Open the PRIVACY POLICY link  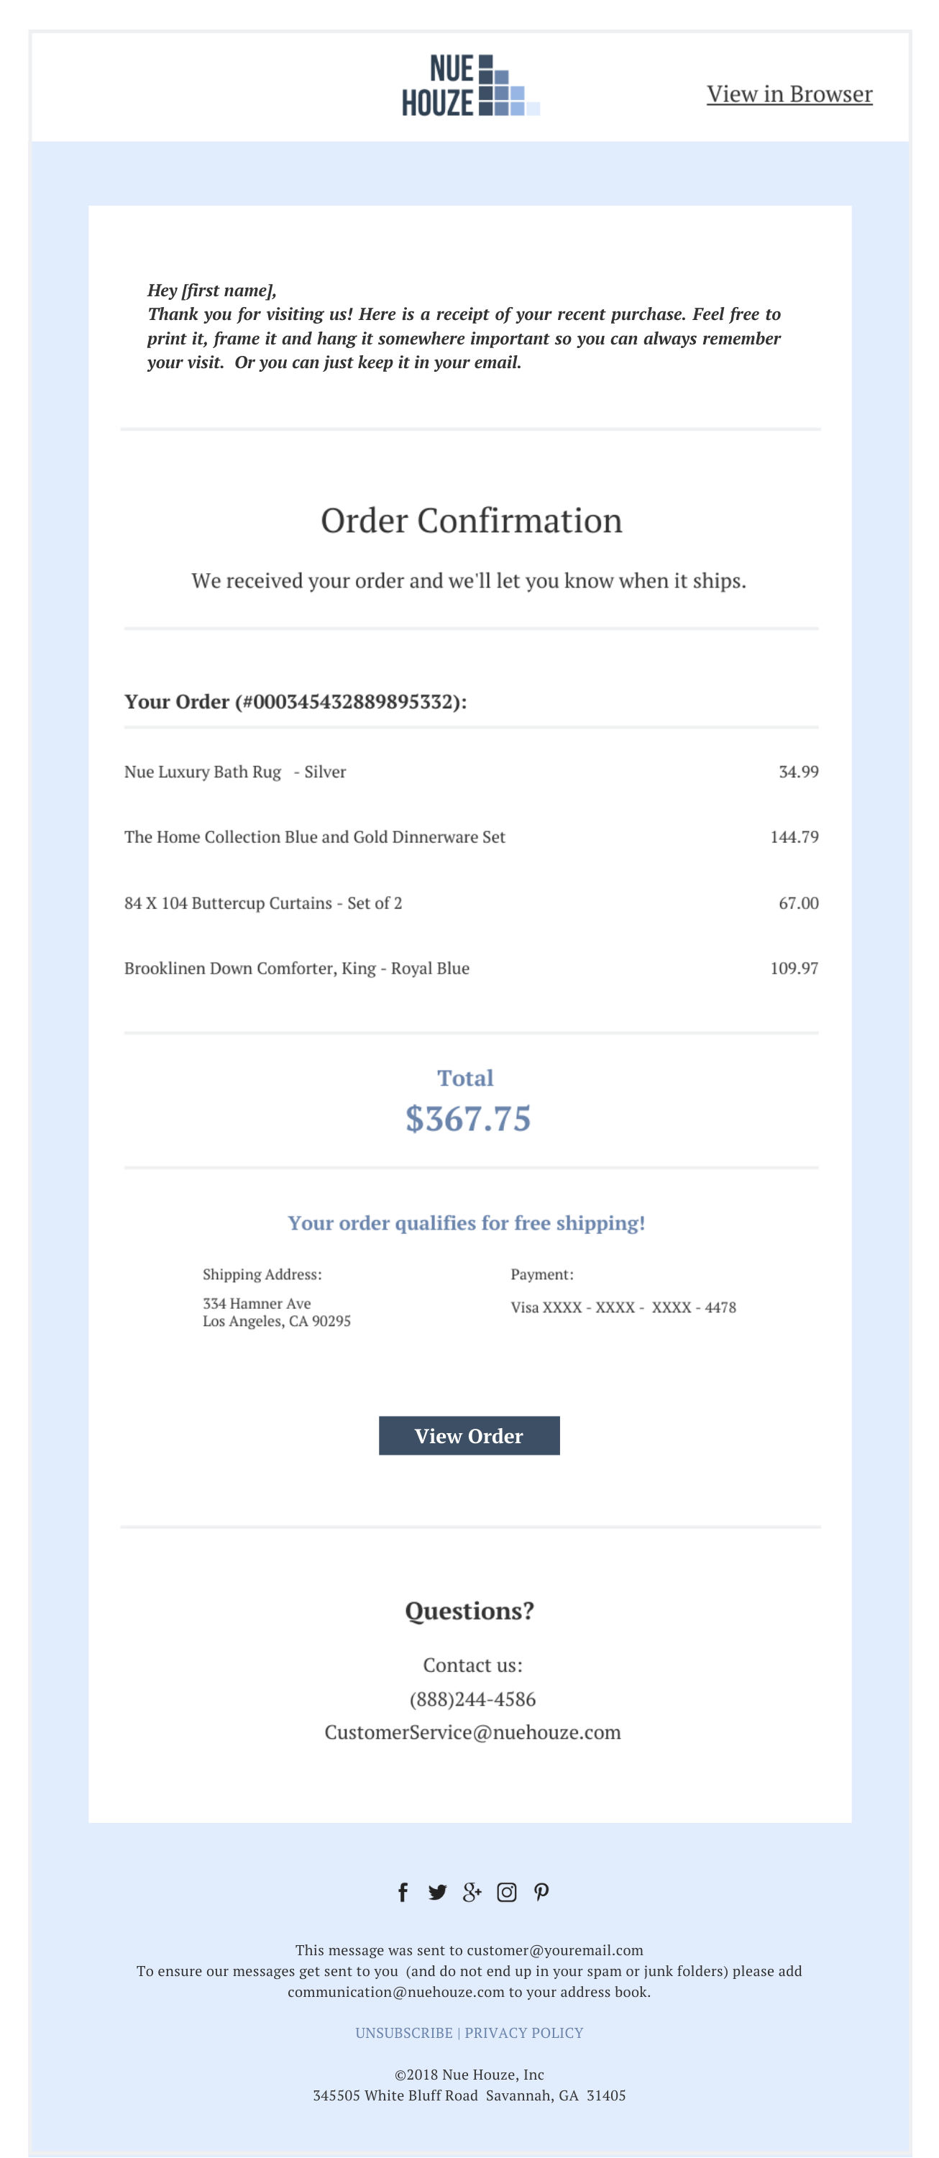tap(523, 2032)
